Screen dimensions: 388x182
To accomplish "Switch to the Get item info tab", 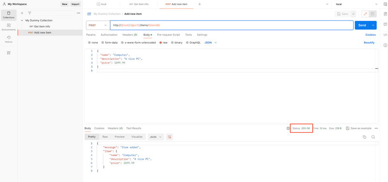I will [139, 4].
